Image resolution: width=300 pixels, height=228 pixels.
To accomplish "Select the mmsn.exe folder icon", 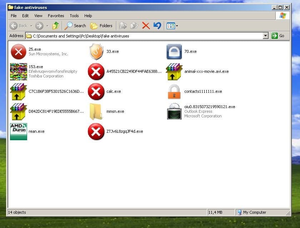I will 96,112.
